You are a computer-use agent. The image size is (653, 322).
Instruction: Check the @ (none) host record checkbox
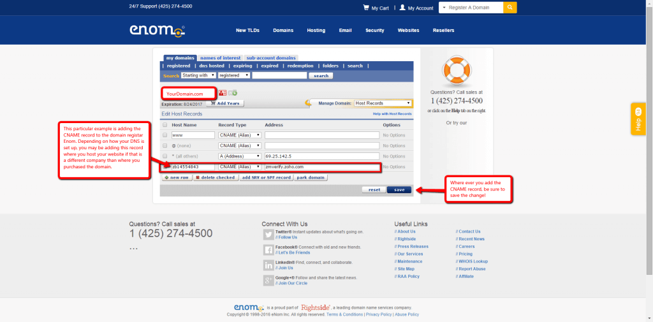click(165, 146)
